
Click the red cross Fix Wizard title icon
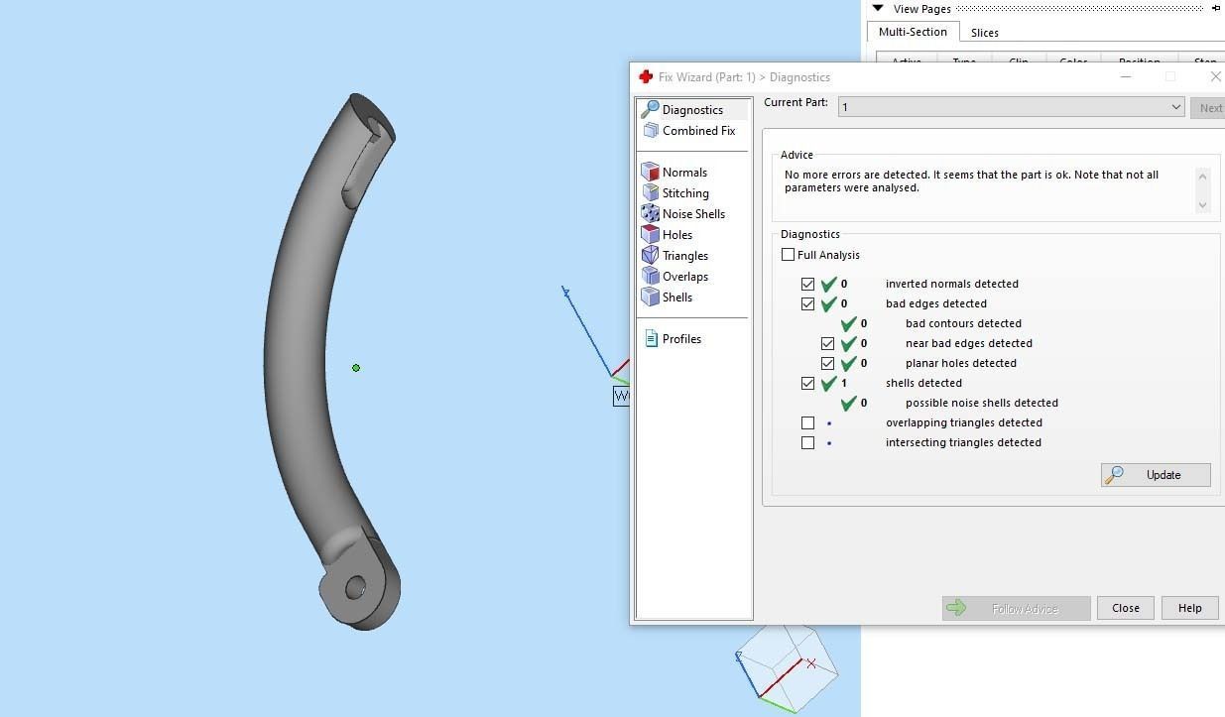point(646,76)
